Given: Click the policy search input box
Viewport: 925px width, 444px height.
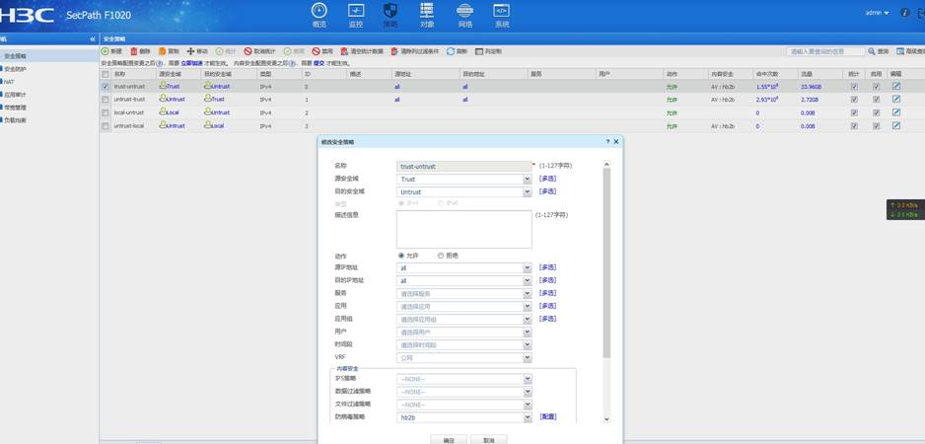Looking at the screenshot, I should click(x=825, y=52).
